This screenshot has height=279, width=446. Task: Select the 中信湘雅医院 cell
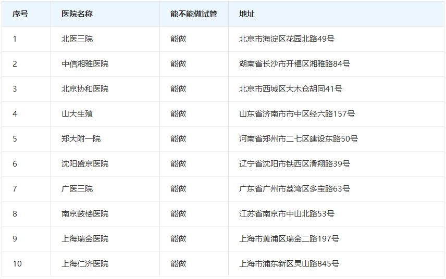85,64
